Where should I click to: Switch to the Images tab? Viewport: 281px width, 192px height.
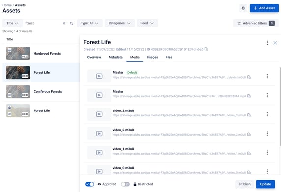click(152, 57)
